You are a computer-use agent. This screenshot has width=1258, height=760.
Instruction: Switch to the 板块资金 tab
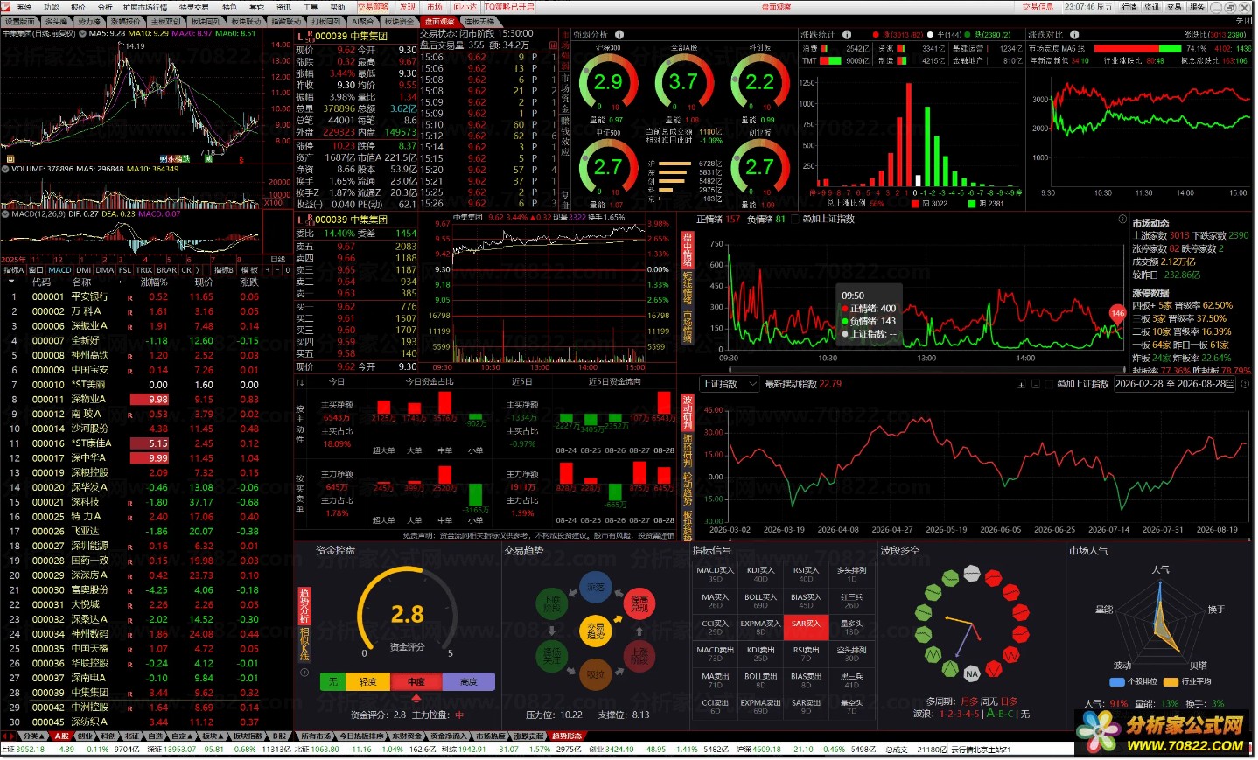coord(399,21)
